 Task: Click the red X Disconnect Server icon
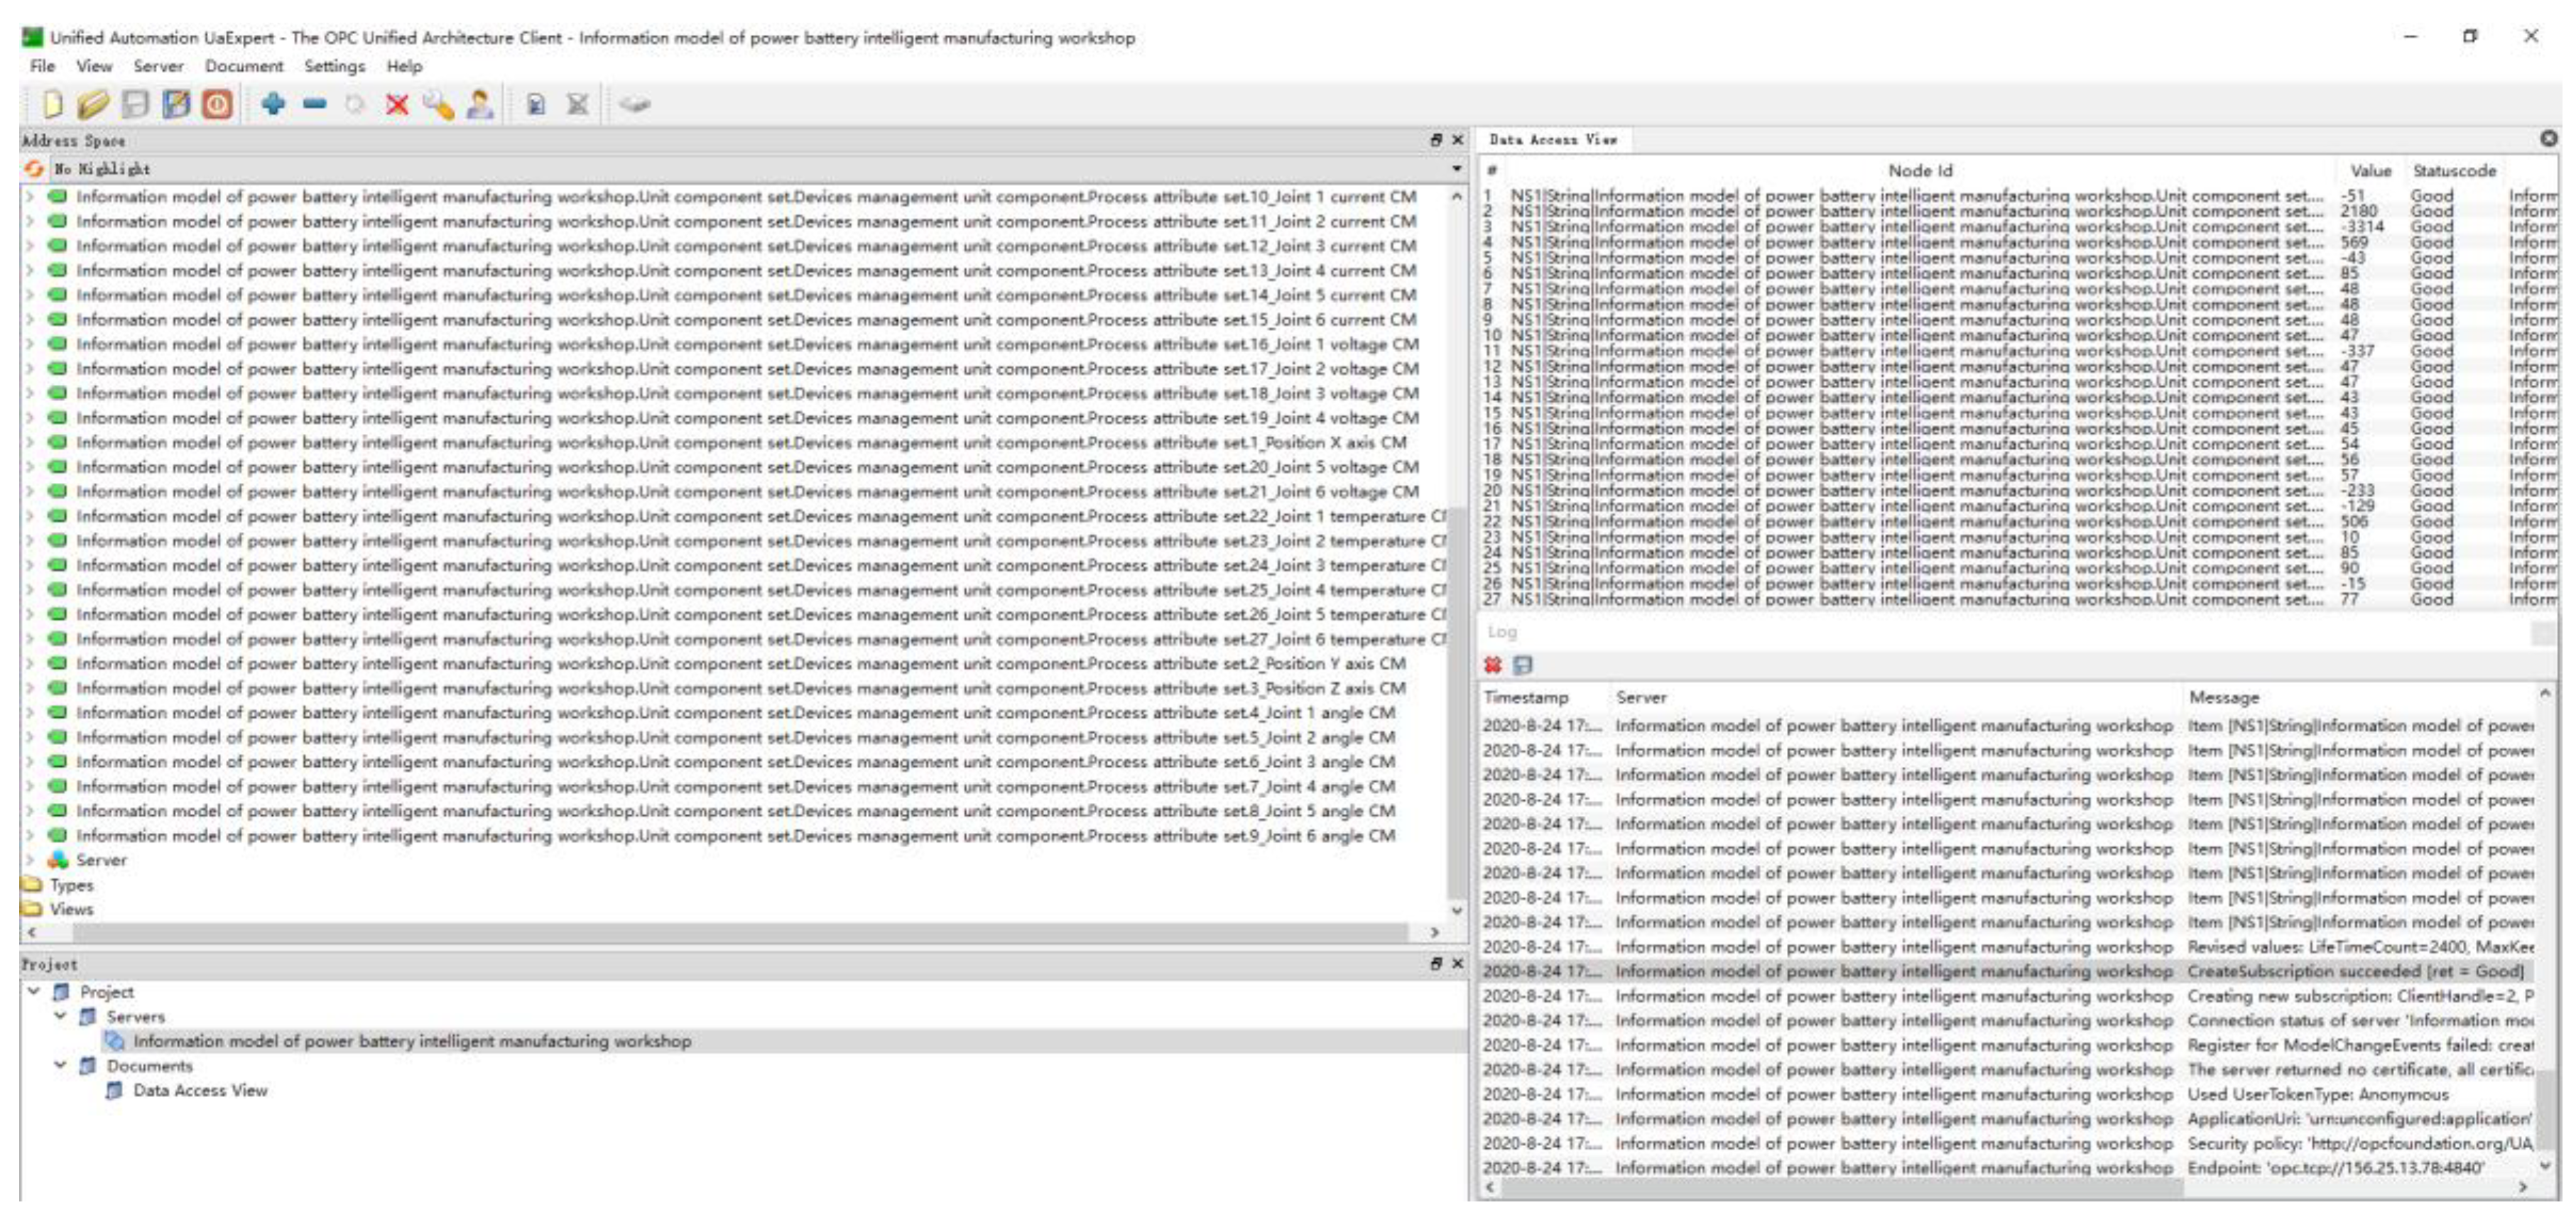397,104
